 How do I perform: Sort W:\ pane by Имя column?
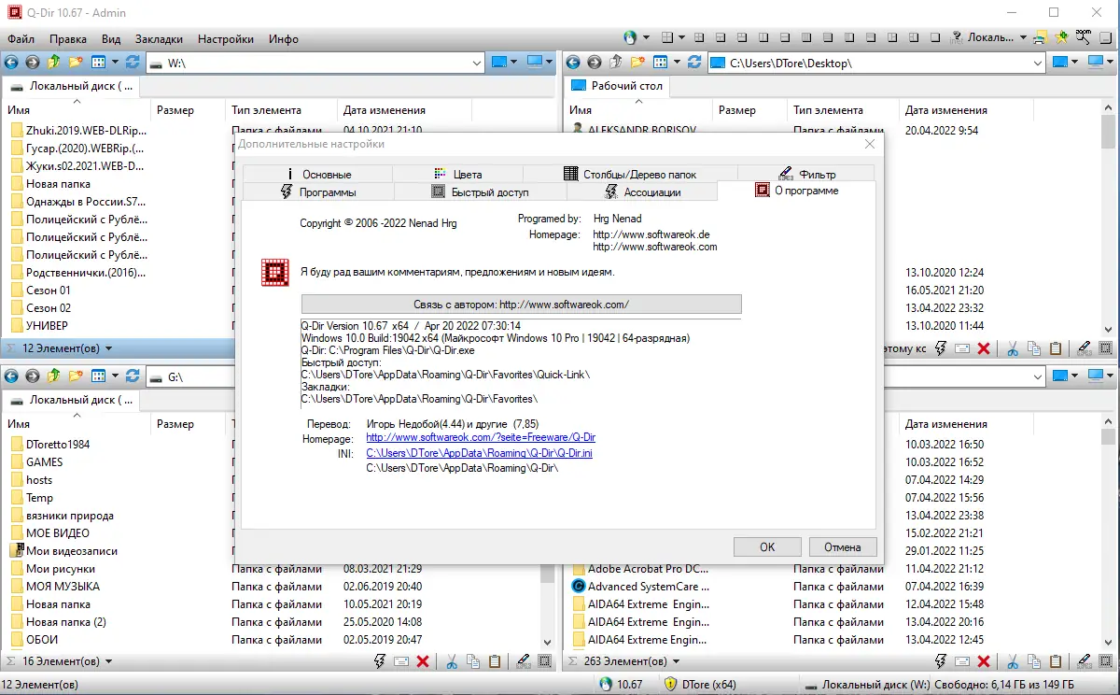pyautogui.click(x=77, y=110)
